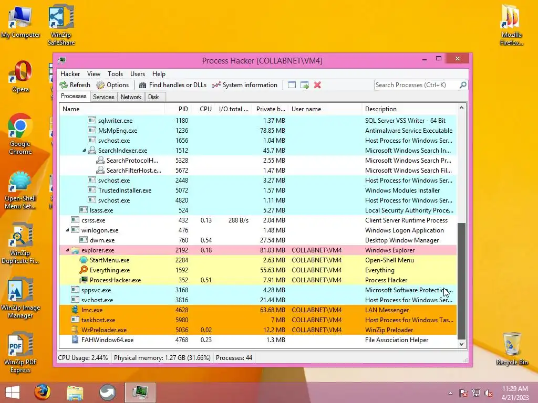Image resolution: width=538 pixels, height=403 pixels.
Task: Select the sppsvc.exe row
Action: tap(257, 290)
